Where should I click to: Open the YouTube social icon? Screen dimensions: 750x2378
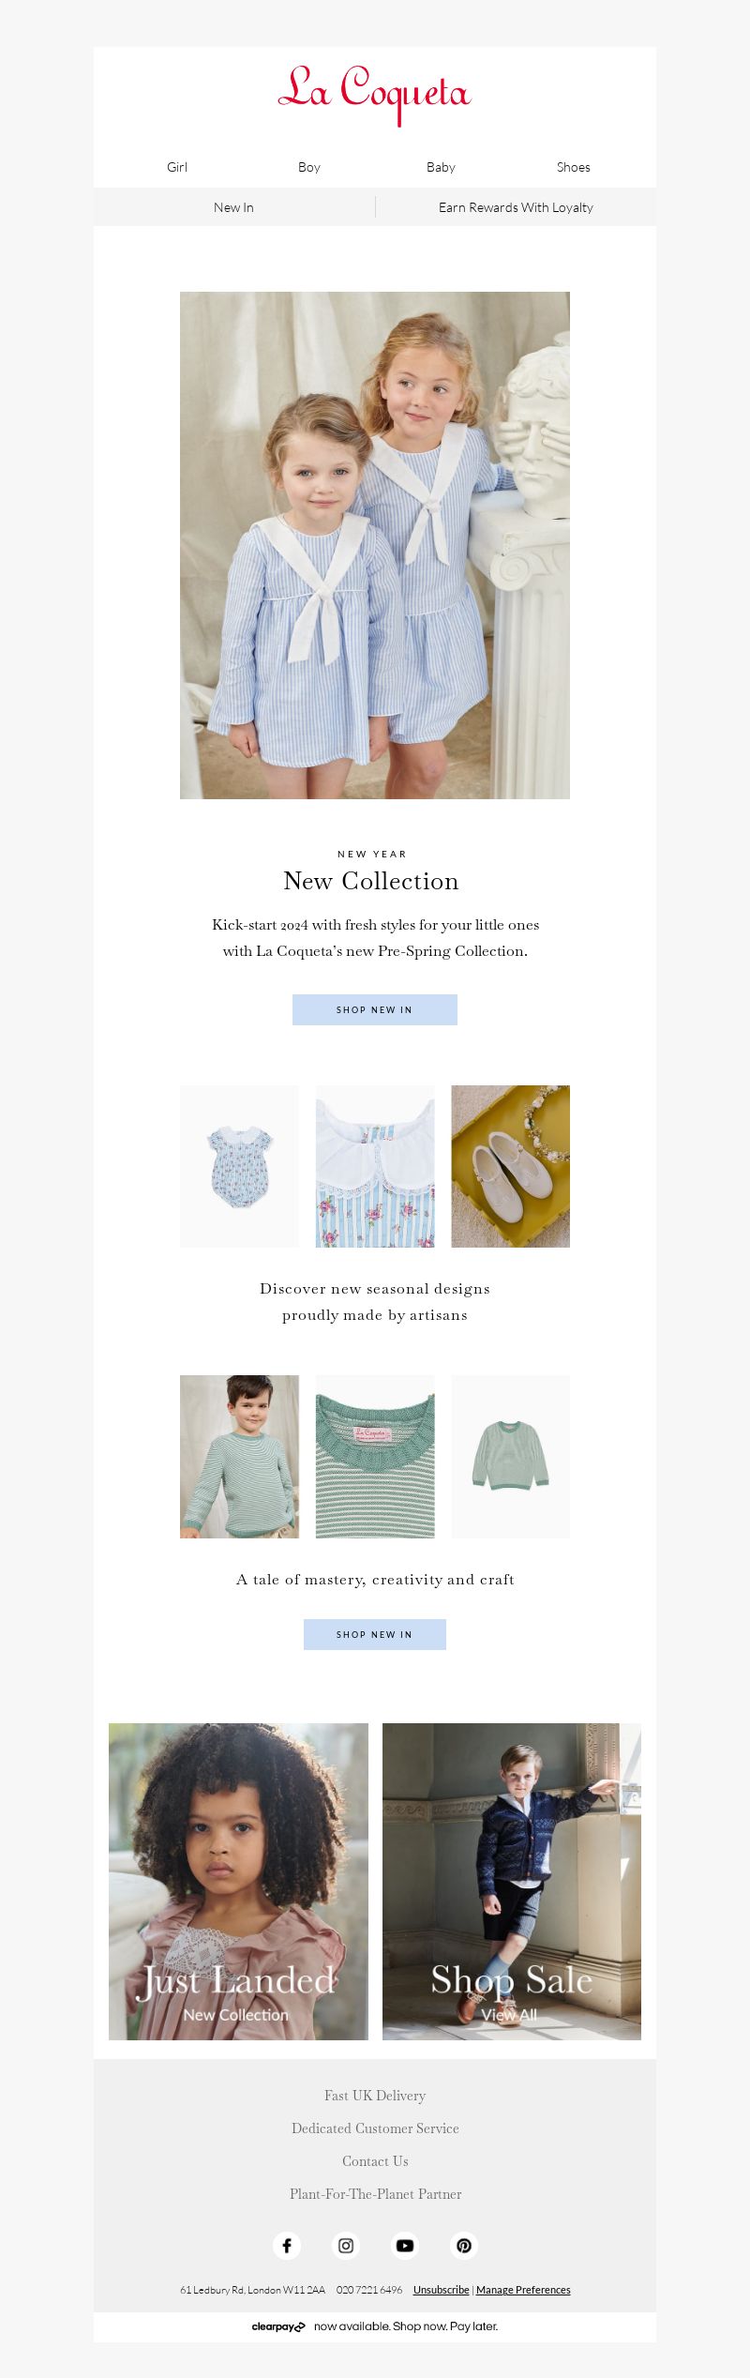pos(405,2245)
